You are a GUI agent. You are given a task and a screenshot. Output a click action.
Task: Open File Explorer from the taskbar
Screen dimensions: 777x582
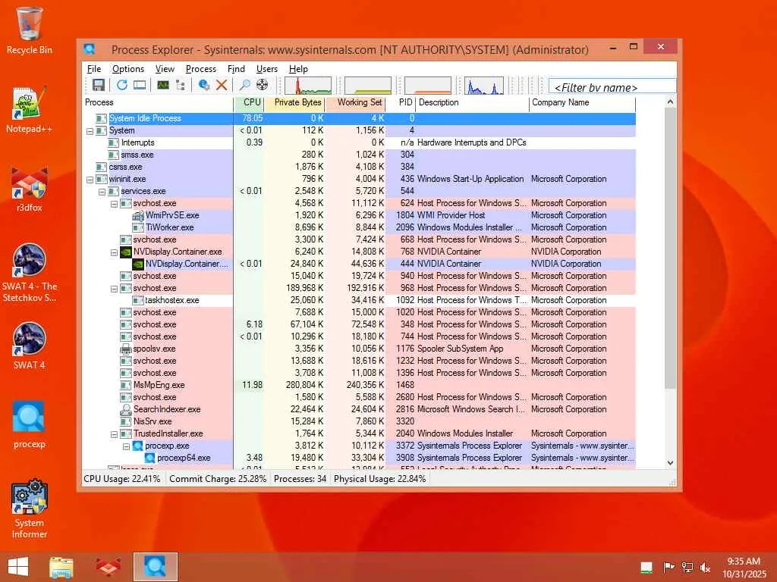click(x=61, y=567)
